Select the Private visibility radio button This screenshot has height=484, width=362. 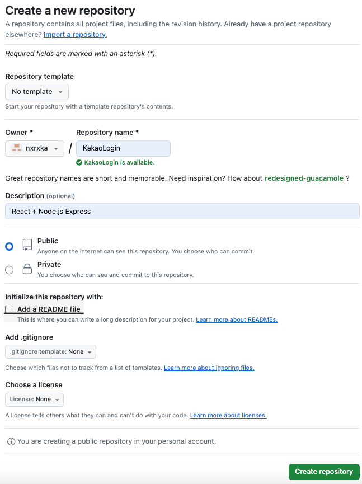coord(10,270)
